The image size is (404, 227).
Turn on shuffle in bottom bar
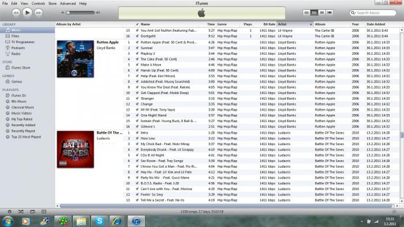pos(21,211)
